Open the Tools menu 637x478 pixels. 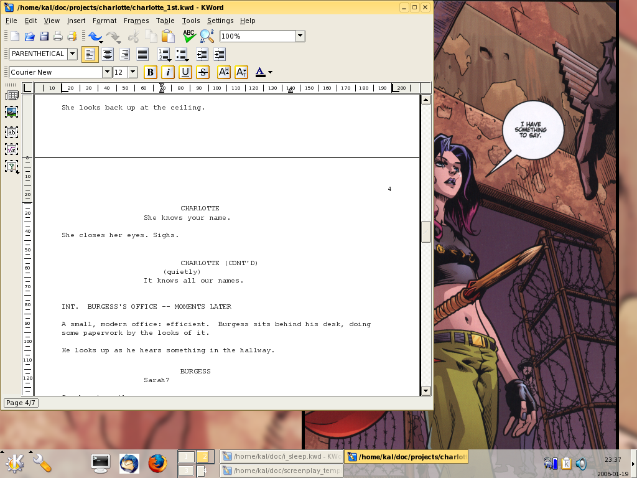(x=191, y=21)
